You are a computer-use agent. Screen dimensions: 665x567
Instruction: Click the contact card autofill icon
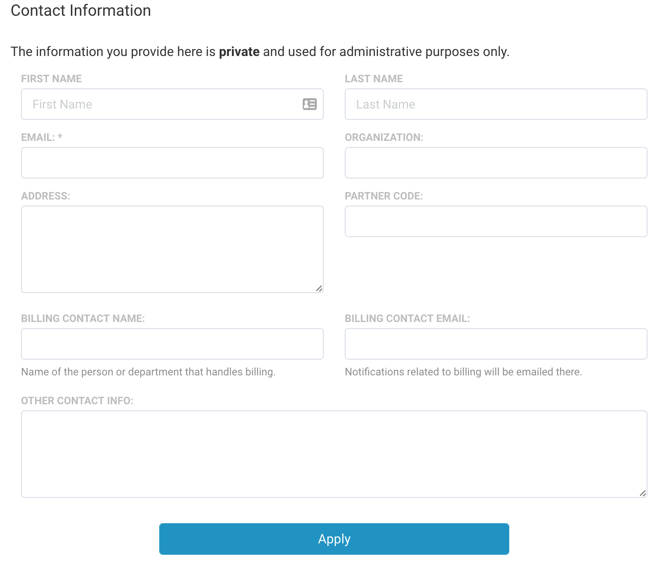[x=309, y=104]
